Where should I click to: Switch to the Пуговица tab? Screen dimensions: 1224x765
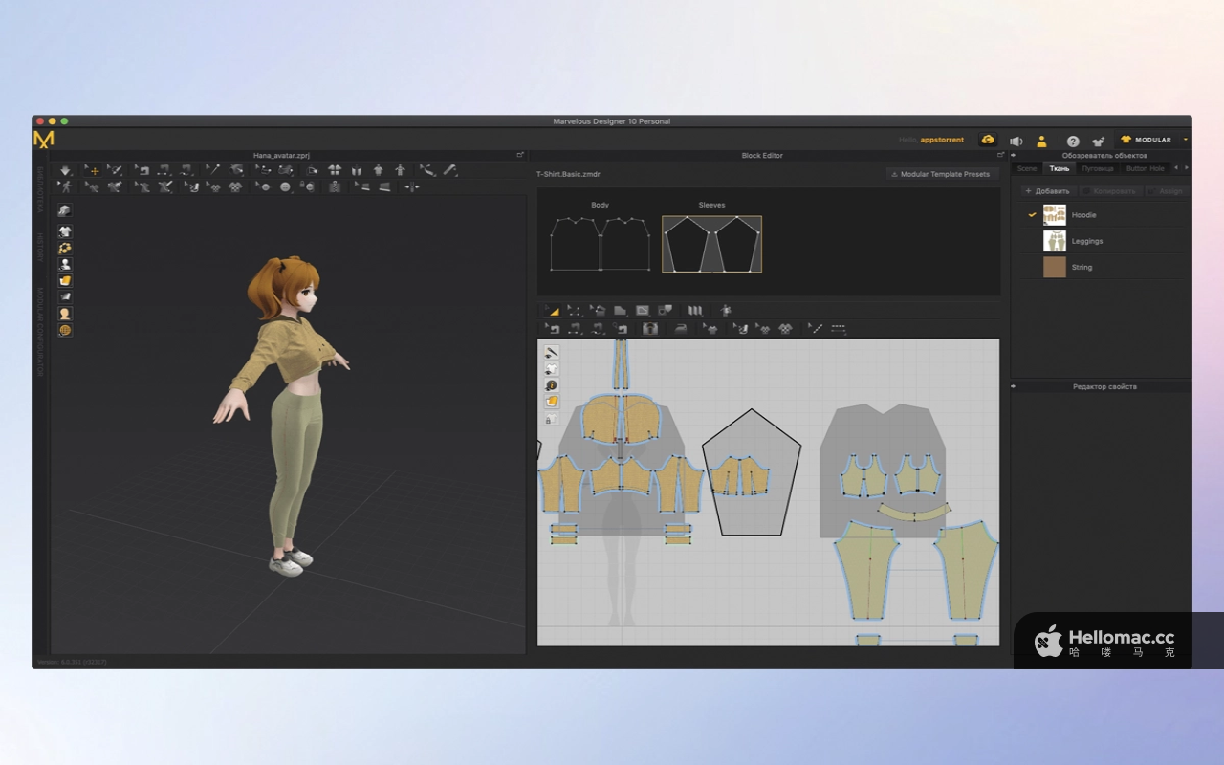1098,168
